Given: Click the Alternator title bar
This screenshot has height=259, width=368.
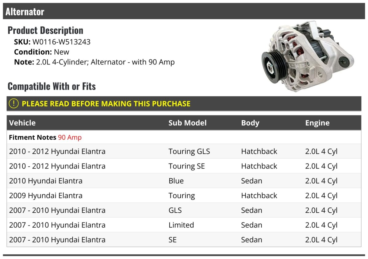Looking at the screenshot, I should [x=25, y=12].
